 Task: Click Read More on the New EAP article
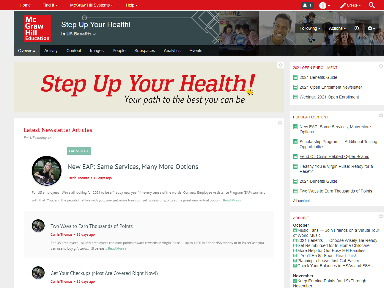pos(232,200)
